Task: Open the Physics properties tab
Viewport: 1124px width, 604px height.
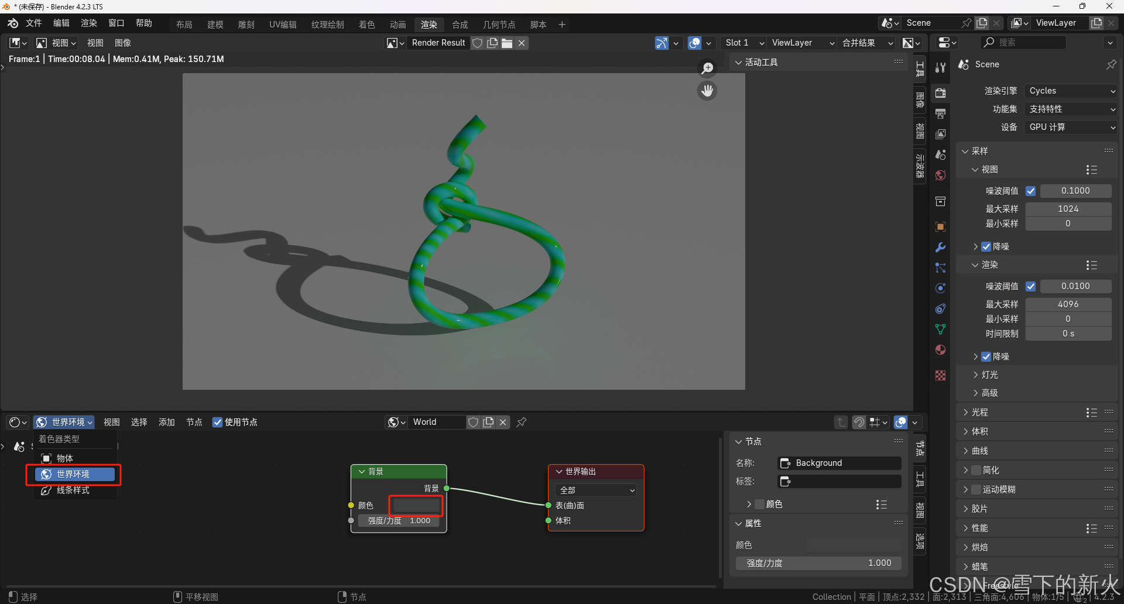Action: click(940, 288)
